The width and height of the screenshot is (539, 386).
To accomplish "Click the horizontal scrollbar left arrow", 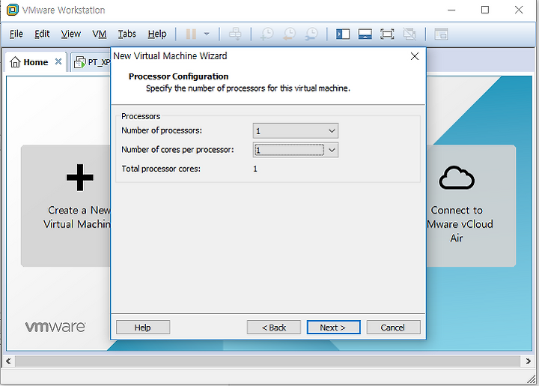I will tap(8, 361).
